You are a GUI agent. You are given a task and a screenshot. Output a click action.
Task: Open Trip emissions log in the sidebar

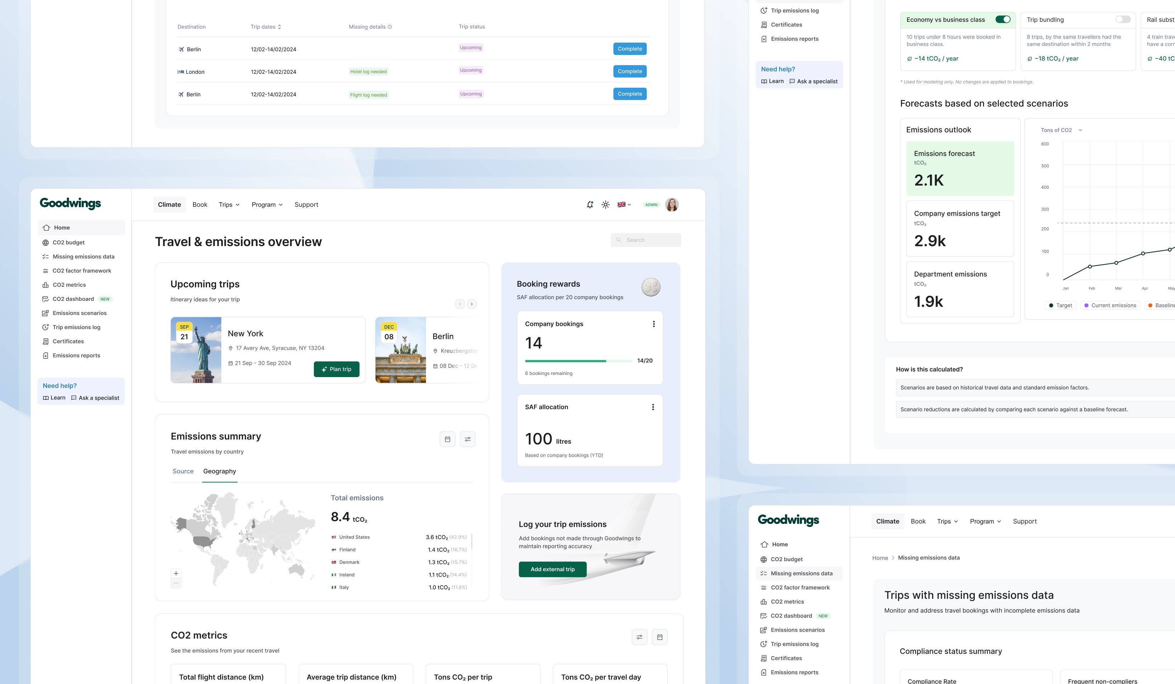(x=76, y=327)
